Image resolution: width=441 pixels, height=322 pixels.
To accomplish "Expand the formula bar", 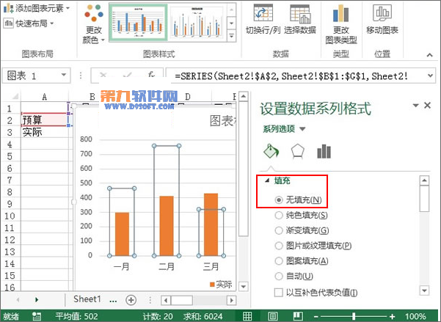I will pos(430,76).
